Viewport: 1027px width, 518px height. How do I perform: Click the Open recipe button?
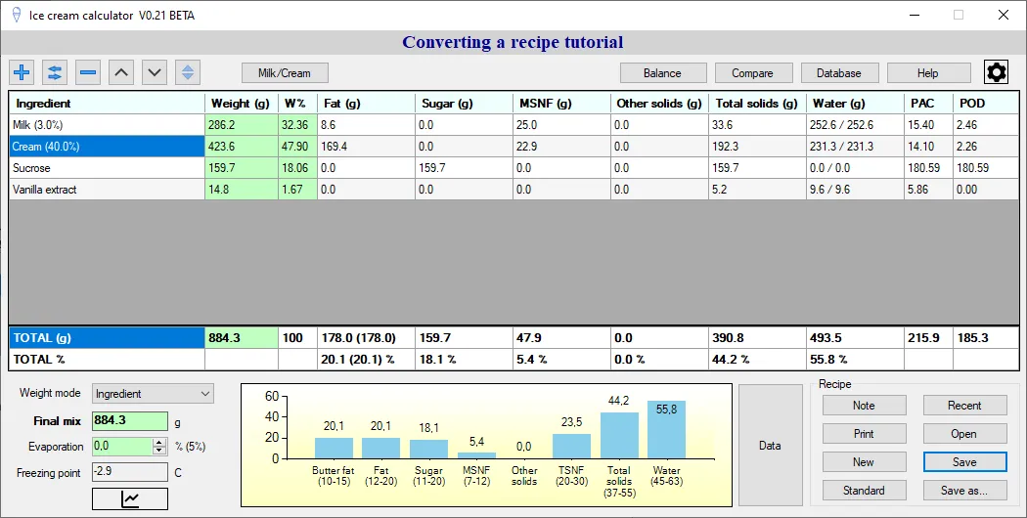(964, 434)
